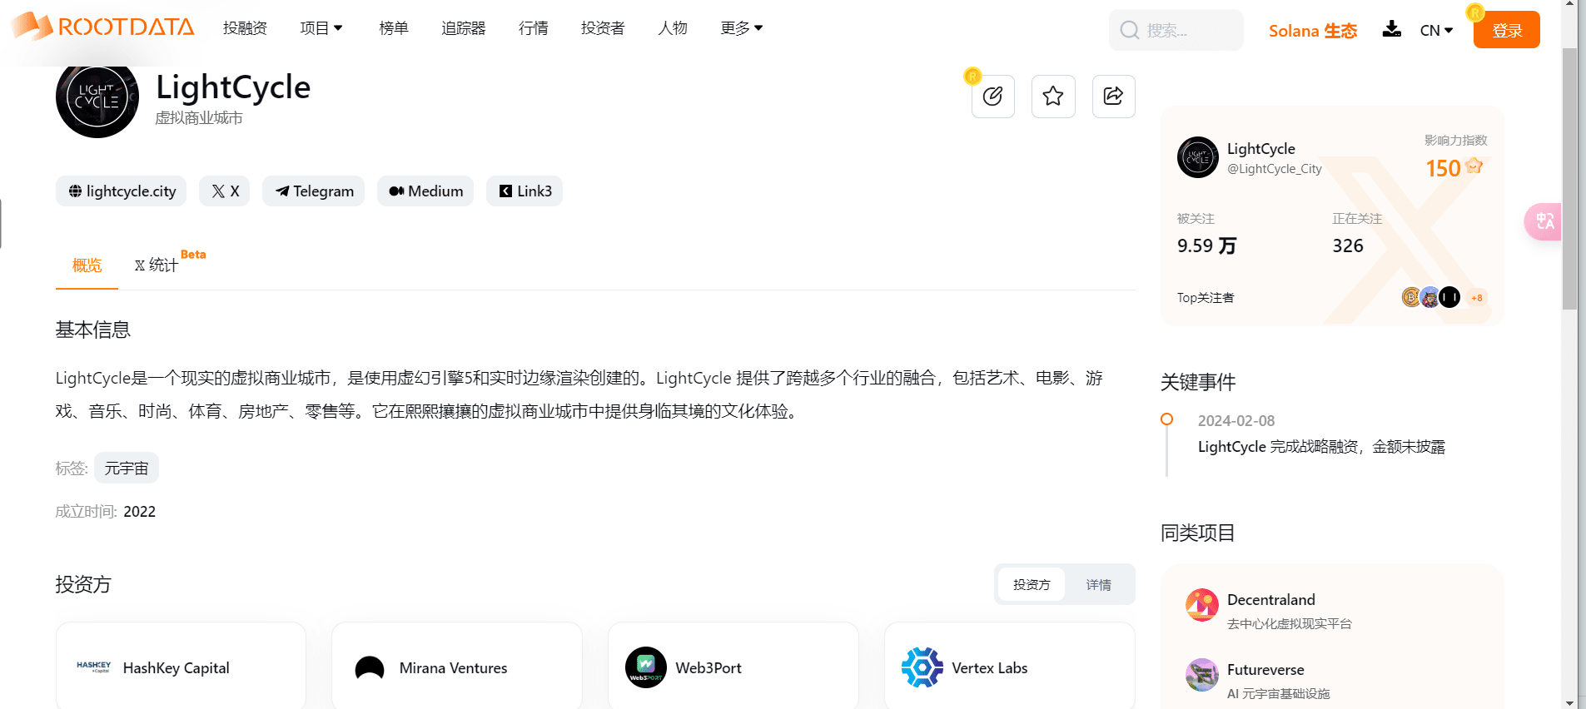Screen dimensions: 1586x709
Task: Open the Decentraland similar project
Action: [1271, 600]
